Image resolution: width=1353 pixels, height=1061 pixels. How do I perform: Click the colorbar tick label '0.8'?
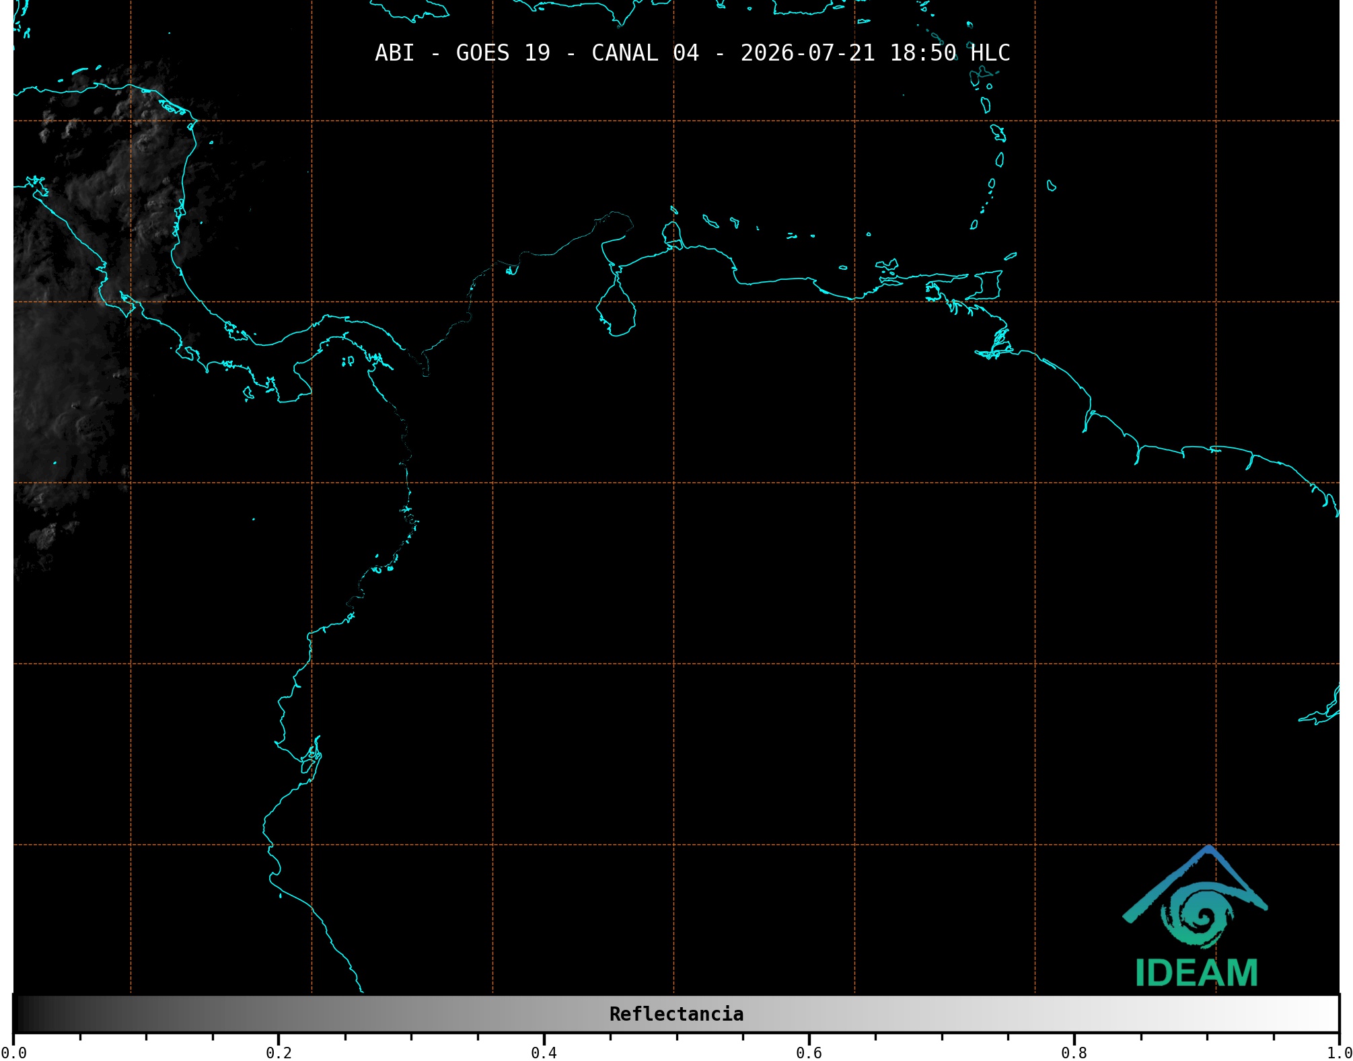(1074, 1053)
